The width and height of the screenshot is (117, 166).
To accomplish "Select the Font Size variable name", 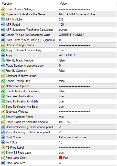I will pyautogui.click(x=12, y=142).
